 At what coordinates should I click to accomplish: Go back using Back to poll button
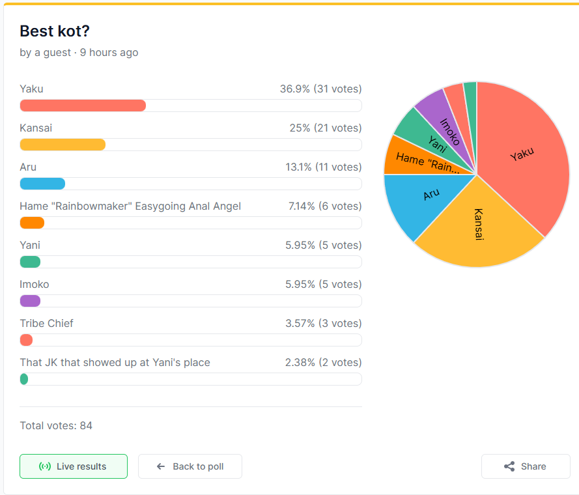coord(190,466)
